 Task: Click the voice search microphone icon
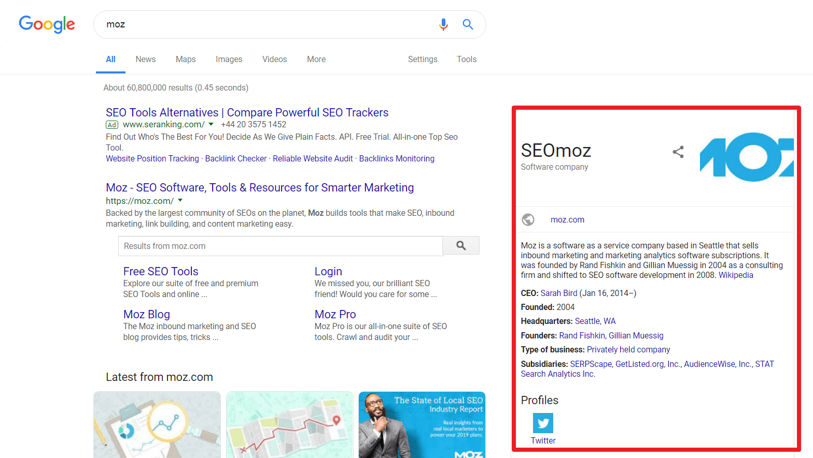443,24
